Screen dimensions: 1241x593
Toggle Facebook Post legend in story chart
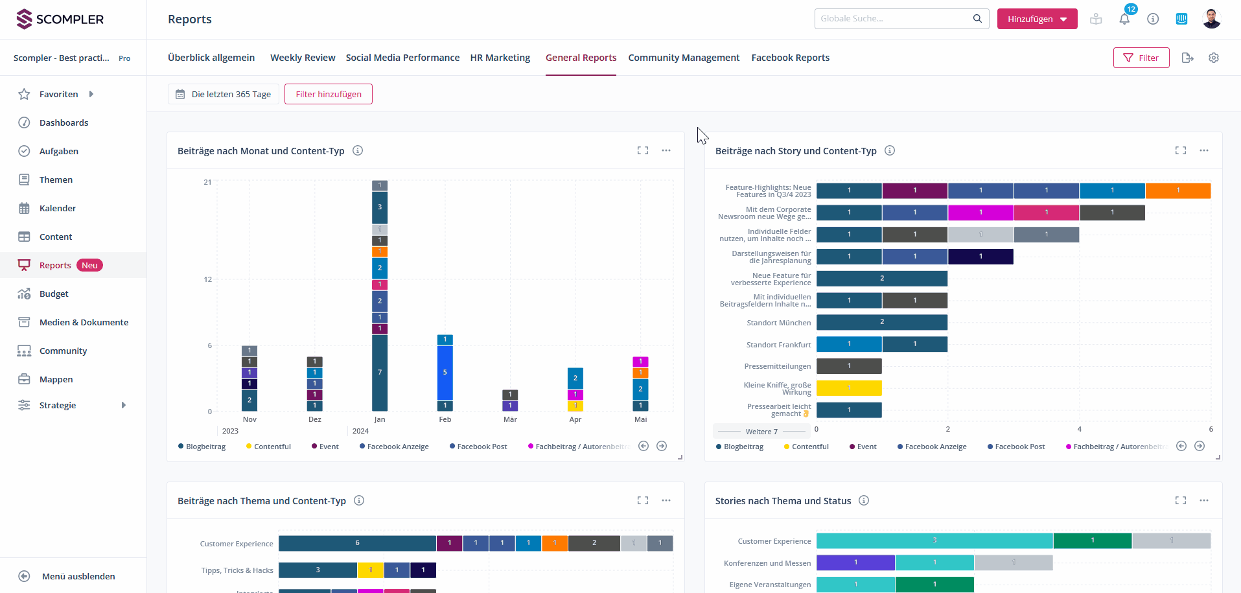1016,447
